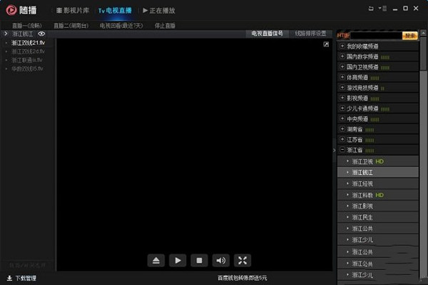
Task: Click 停止直播 to stop live
Action: click(x=165, y=26)
